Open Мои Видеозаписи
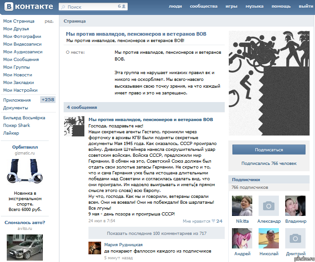This screenshot has height=262, width=315. (22, 44)
